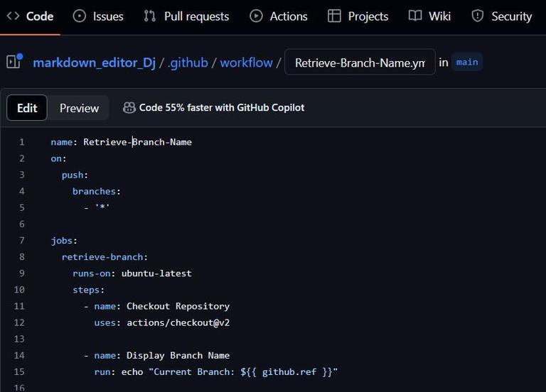This screenshot has height=392, width=546.
Task: Click 'Display Branch Name' step name
Action: point(178,356)
